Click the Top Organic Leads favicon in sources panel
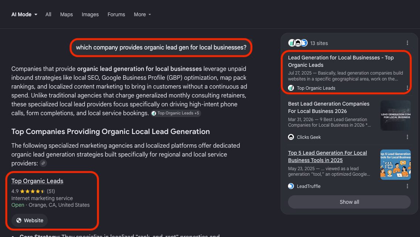Viewport: 420px width, 237px height. click(x=291, y=88)
